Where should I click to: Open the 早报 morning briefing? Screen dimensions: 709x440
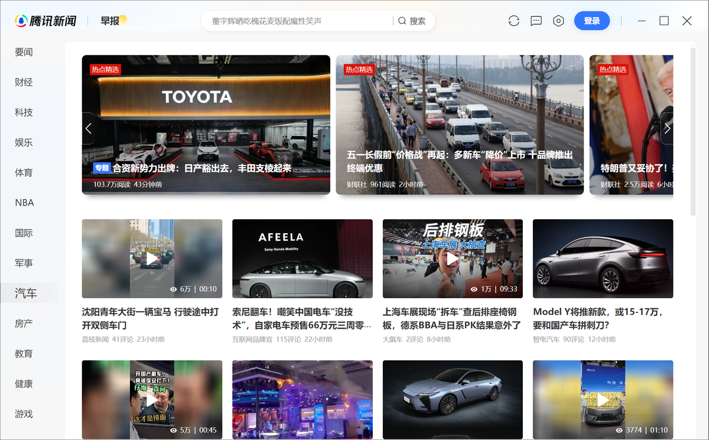click(x=113, y=21)
